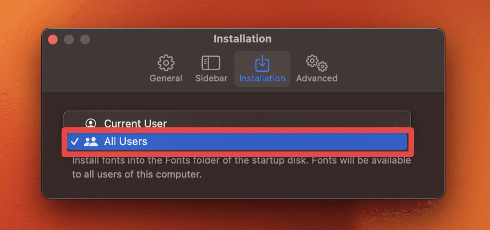Click the greyed-out minimize window button
Screen dimensions: 490x230
coord(69,40)
